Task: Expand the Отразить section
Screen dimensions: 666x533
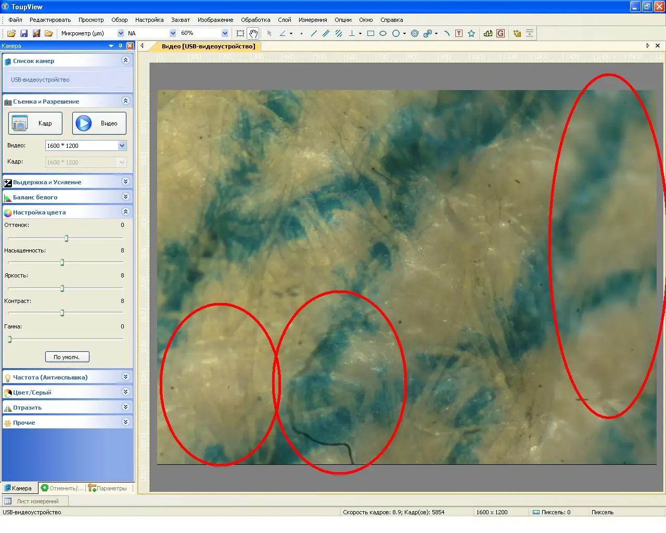Action: 125,407
